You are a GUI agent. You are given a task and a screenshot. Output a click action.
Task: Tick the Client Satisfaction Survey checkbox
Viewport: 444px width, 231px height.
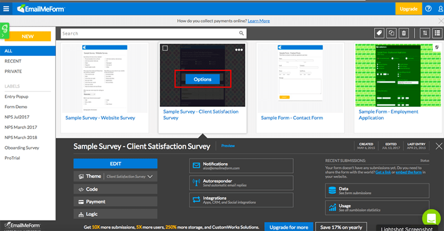coord(165,49)
